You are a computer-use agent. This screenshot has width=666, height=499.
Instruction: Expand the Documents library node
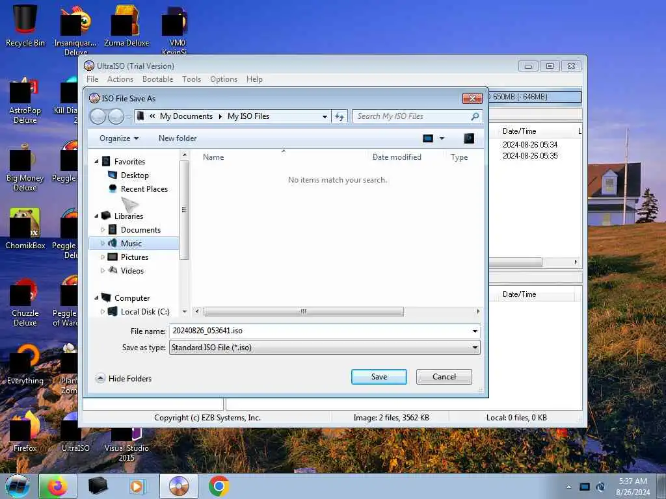(x=103, y=229)
